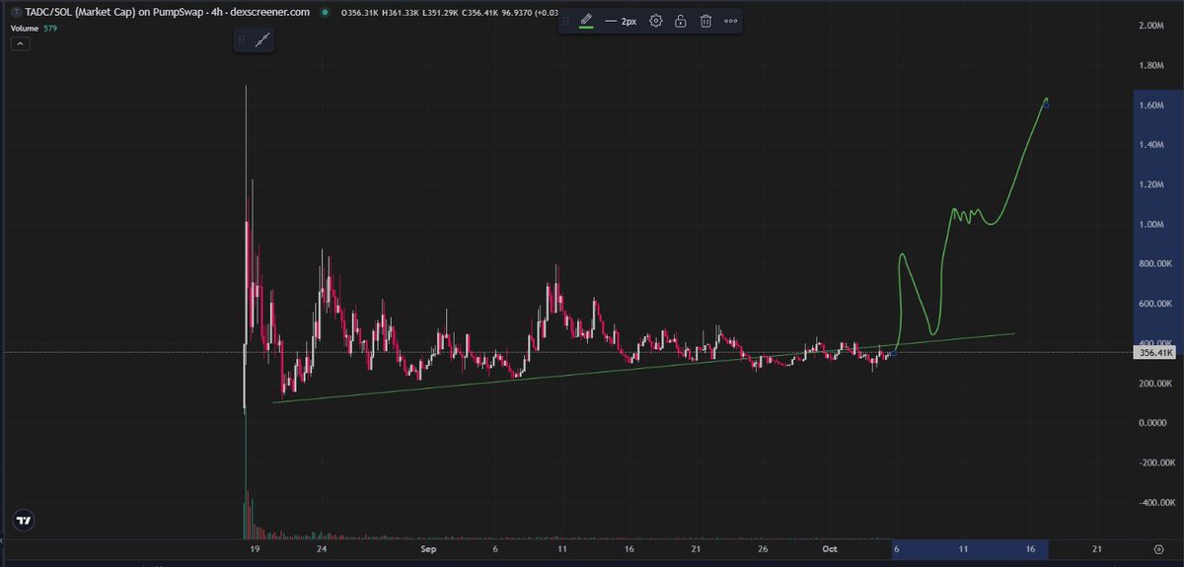Image resolution: width=1184 pixels, height=567 pixels.
Task: Click the 19 date label on time axis
Action: tap(256, 548)
